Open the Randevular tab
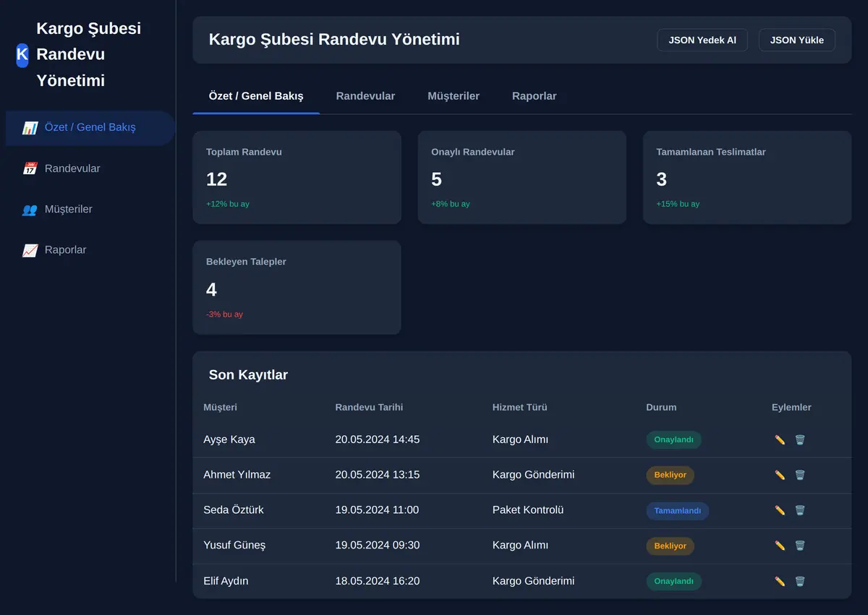The image size is (868, 615). [x=365, y=96]
